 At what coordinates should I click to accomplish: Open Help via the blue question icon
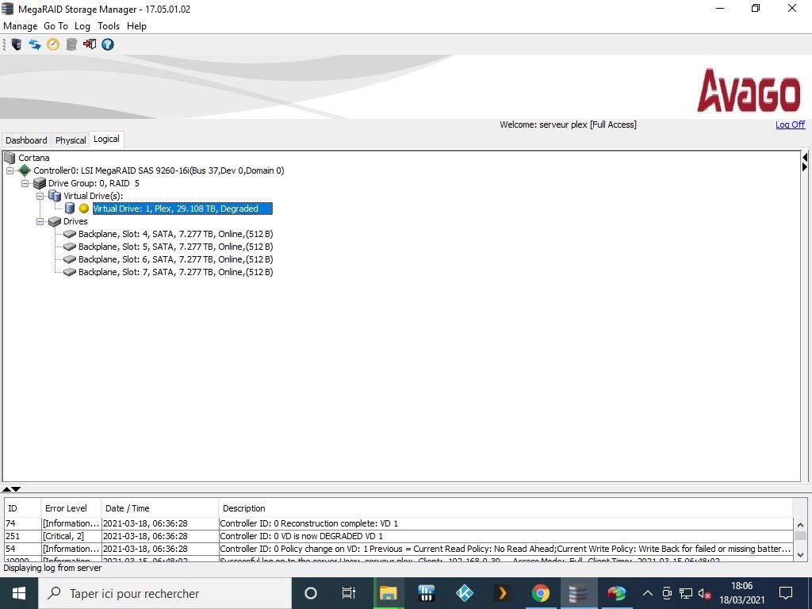pyautogui.click(x=108, y=44)
